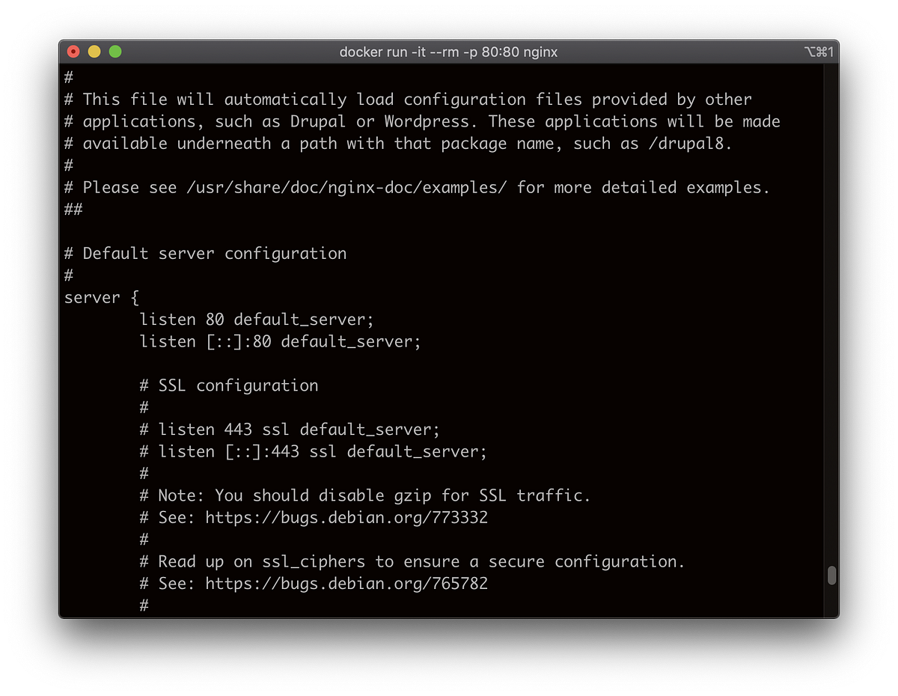Click the word 'gzip' in the Note line
898x696 pixels.
pos(413,495)
